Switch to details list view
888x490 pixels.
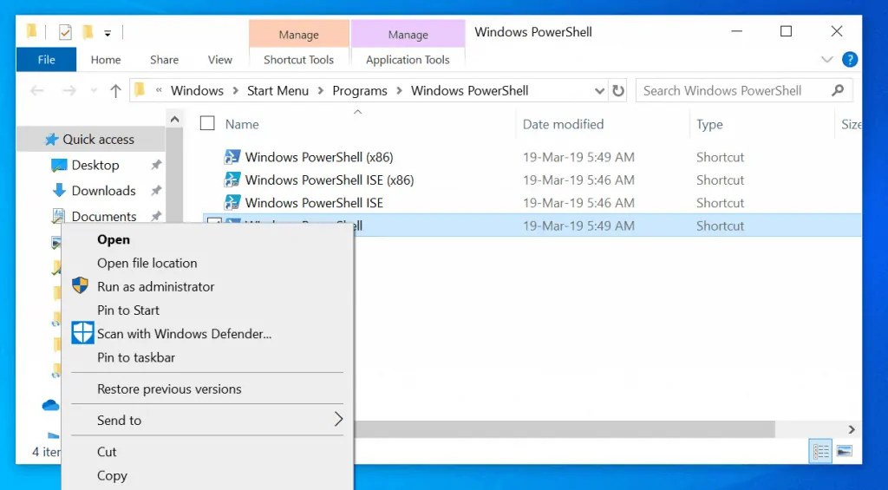820,451
